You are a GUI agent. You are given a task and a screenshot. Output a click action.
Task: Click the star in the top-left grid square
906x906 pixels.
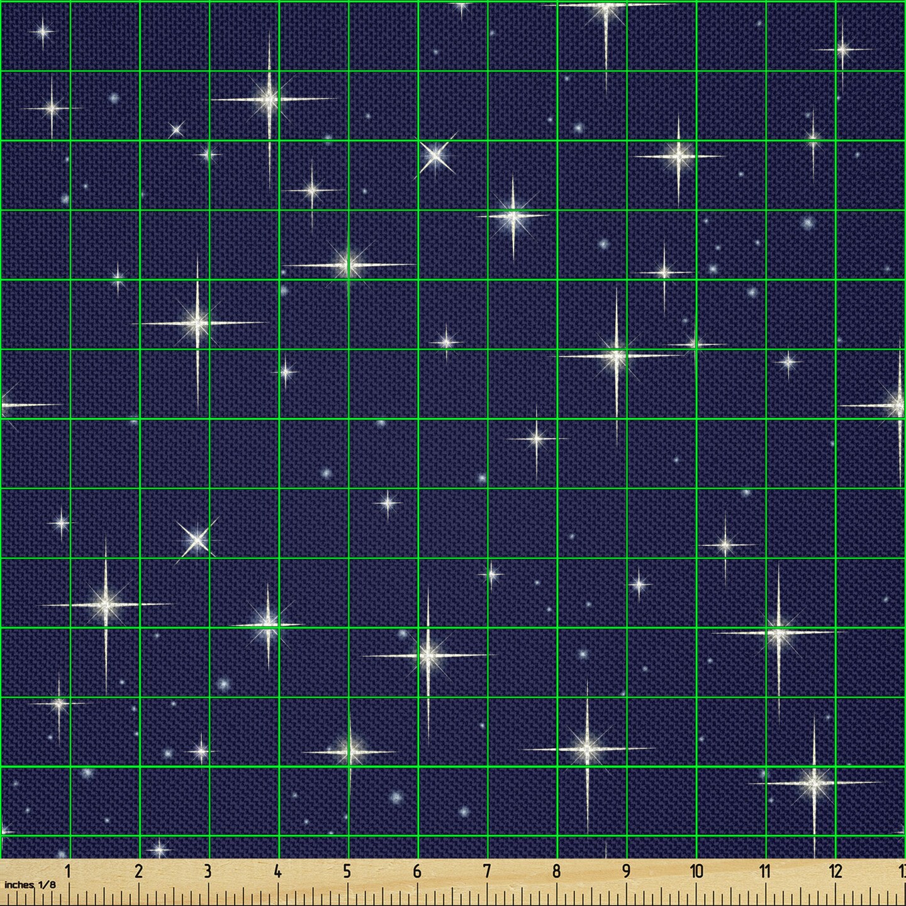(x=43, y=30)
